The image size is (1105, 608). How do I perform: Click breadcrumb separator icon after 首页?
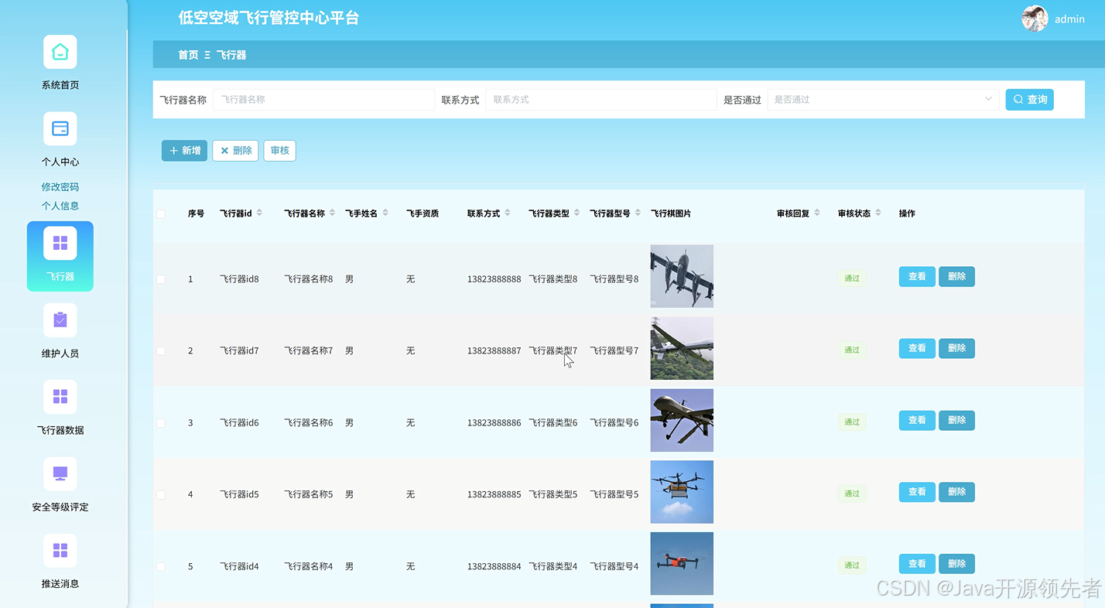207,55
